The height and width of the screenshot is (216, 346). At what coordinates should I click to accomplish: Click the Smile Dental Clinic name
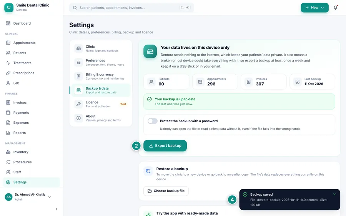coord(33,5)
